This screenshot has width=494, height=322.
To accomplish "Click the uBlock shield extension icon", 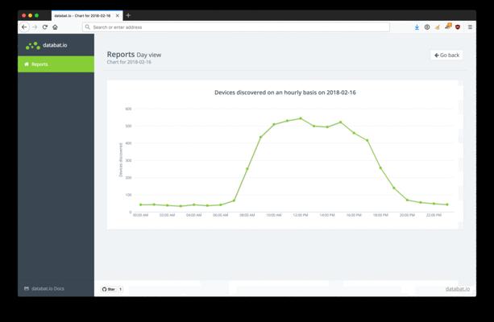I will point(458,27).
